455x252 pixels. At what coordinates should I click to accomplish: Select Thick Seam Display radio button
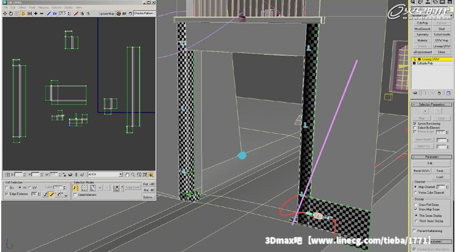pos(416,221)
